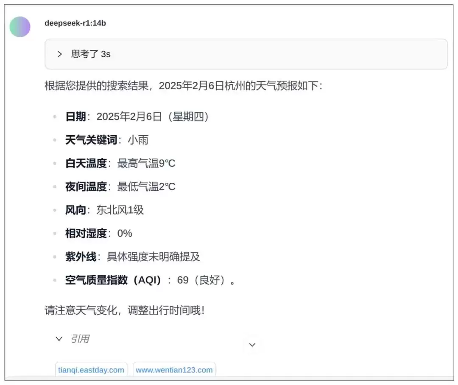Click the bullet beside 空气质量指数 entry
The width and height of the screenshot is (458, 385).
54,280
